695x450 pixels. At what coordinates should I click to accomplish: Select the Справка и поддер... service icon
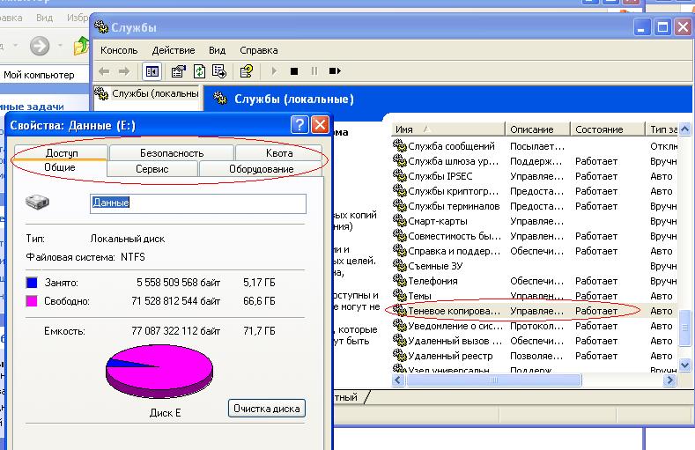399,250
